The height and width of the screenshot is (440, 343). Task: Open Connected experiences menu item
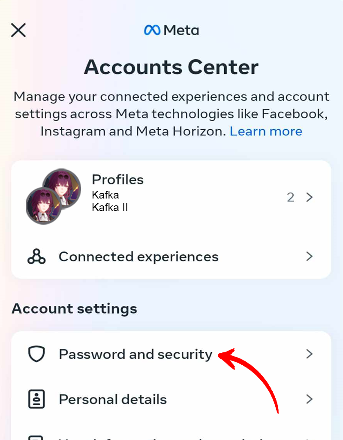138,257
